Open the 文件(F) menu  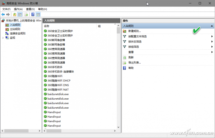[6, 9]
